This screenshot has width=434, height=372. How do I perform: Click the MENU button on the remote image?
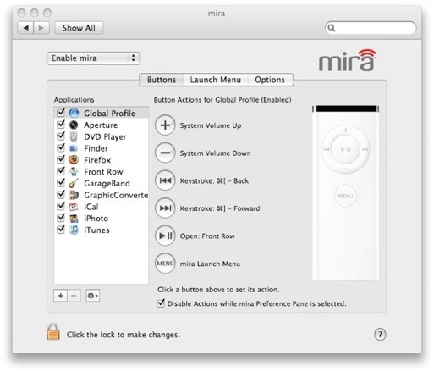[345, 196]
